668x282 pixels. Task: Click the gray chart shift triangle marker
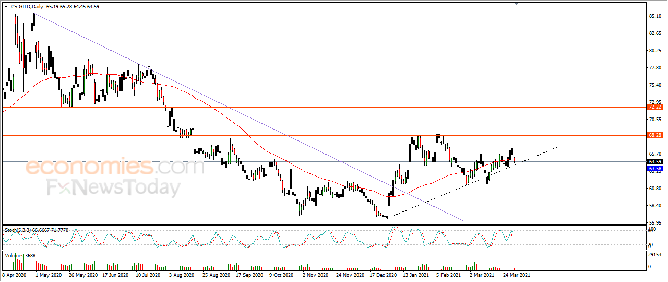[516, 3]
